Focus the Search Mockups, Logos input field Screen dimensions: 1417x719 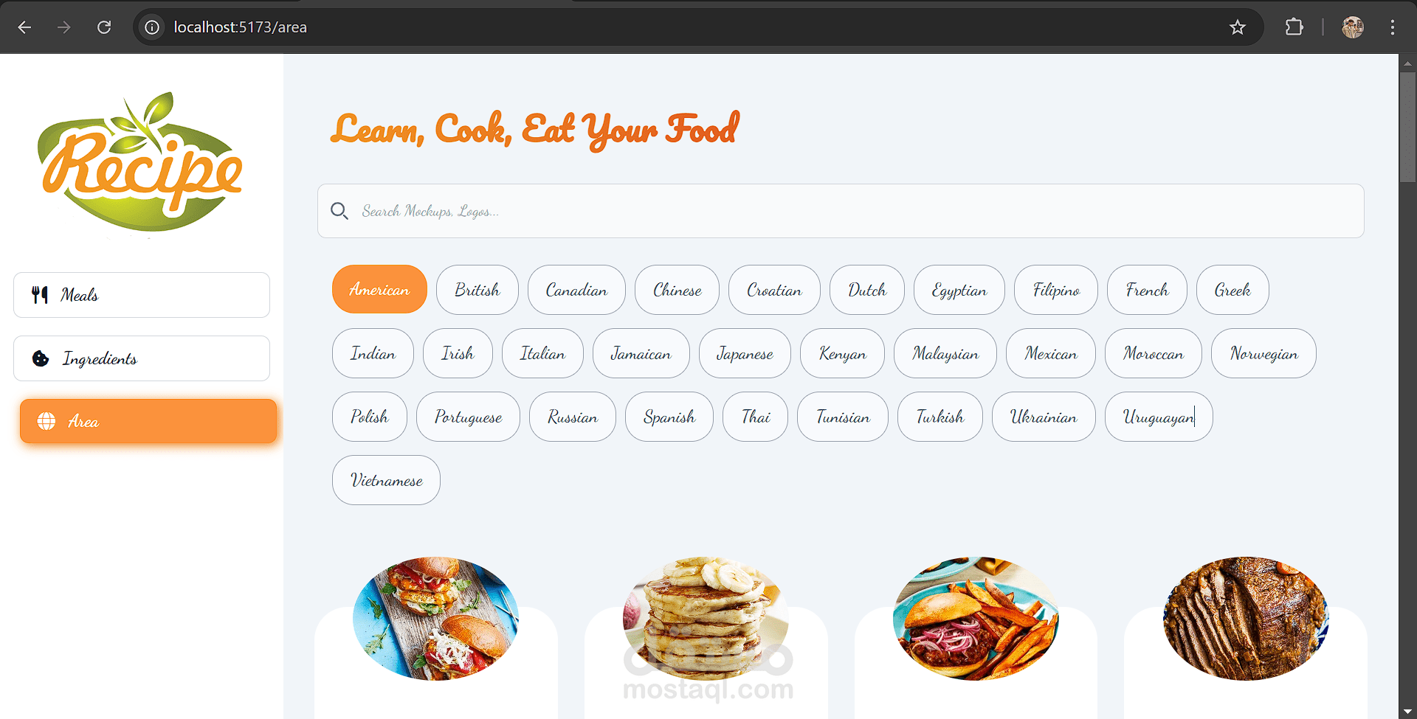tap(841, 211)
